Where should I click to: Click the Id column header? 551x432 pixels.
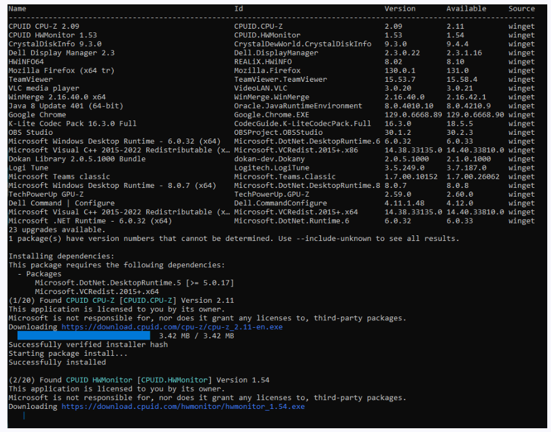click(x=239, y=9)
